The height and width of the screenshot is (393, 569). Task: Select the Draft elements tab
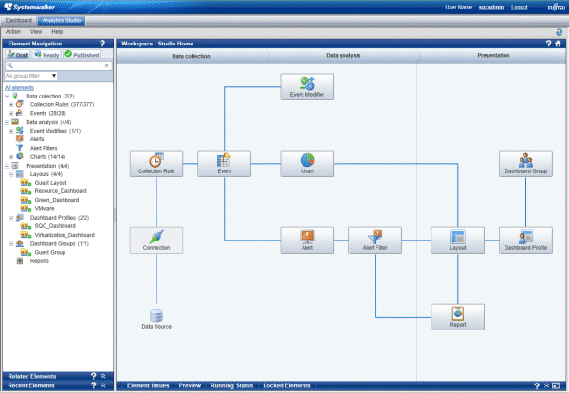pos(18,54)
